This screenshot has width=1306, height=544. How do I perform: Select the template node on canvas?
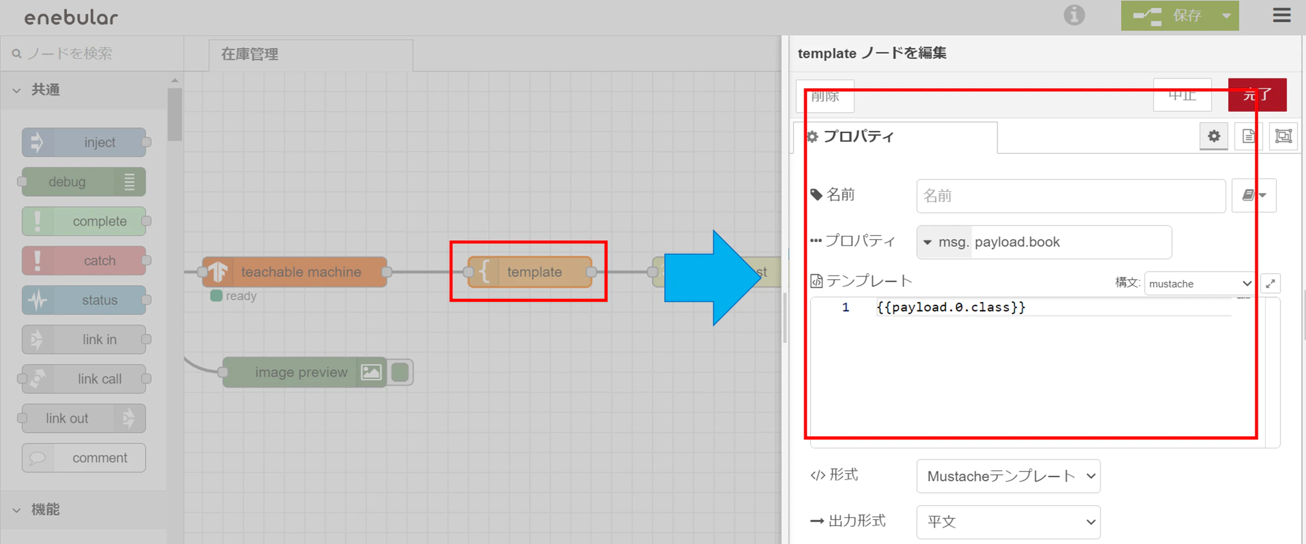coord(530,271)
